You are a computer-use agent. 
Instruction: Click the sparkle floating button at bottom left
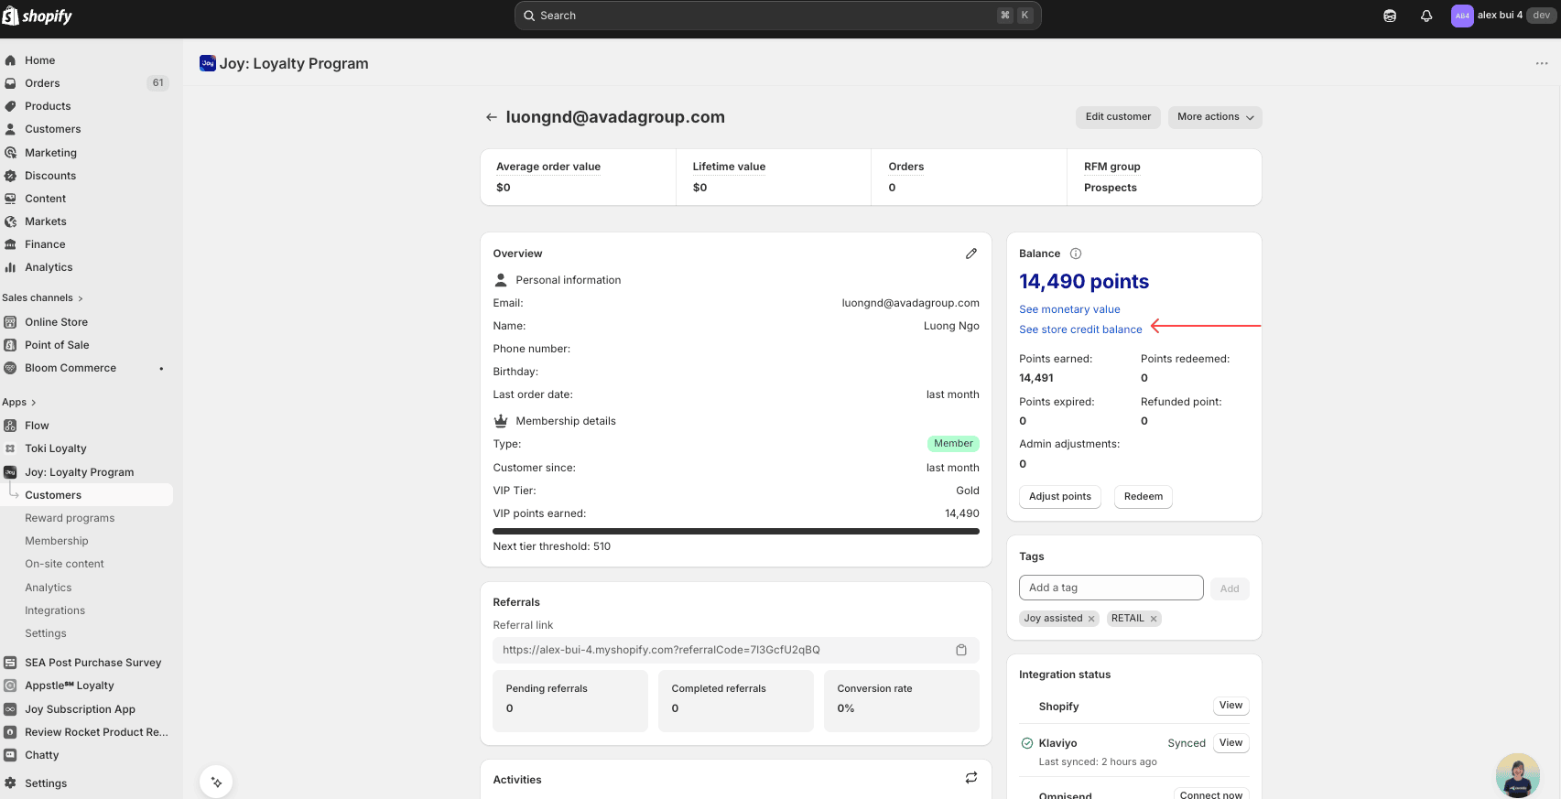pos(216,783)
